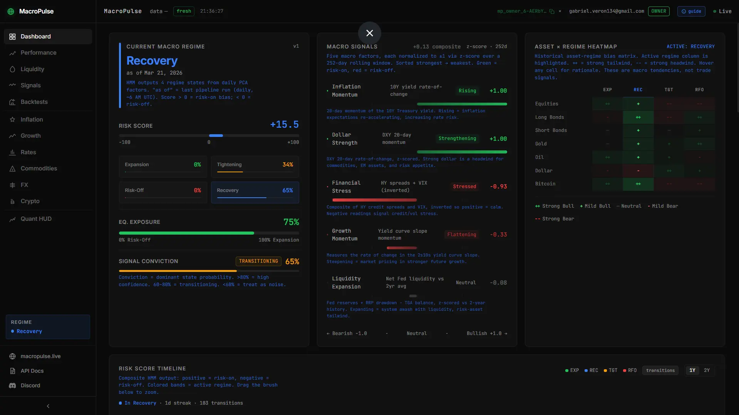Select the Risk-Off probability card
The height and width of the screenshot is (415, 739).
pos(163,192)
